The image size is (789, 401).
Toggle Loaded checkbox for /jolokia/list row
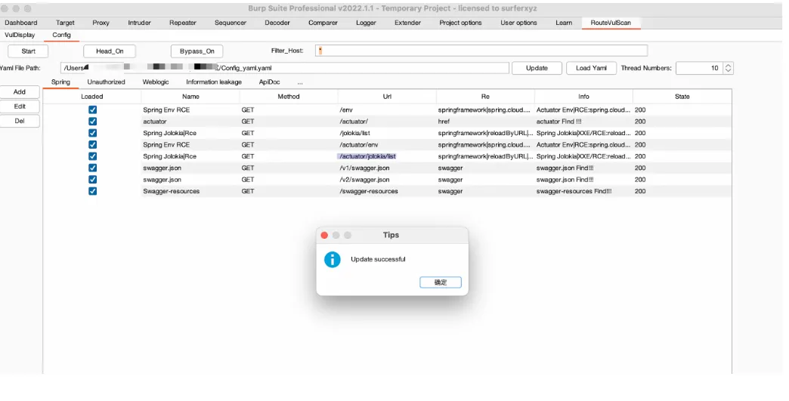pos(93,133)
